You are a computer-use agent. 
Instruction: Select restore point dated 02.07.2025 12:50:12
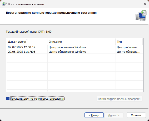click(74, 47)
